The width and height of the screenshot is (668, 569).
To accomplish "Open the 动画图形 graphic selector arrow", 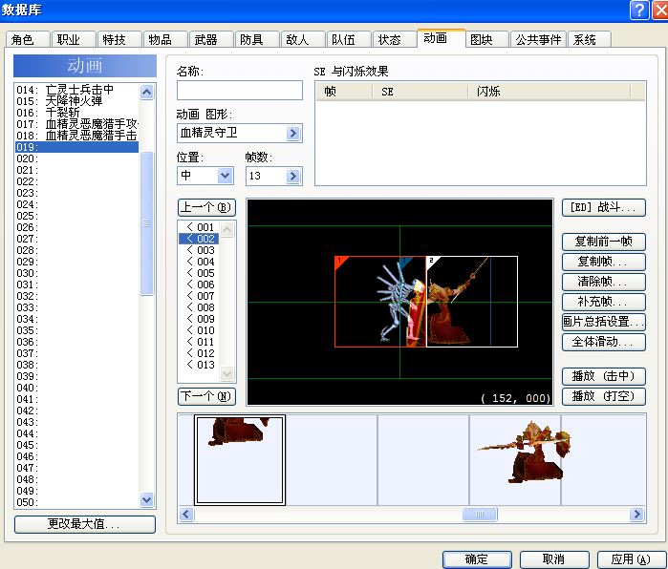I will 292,134.
